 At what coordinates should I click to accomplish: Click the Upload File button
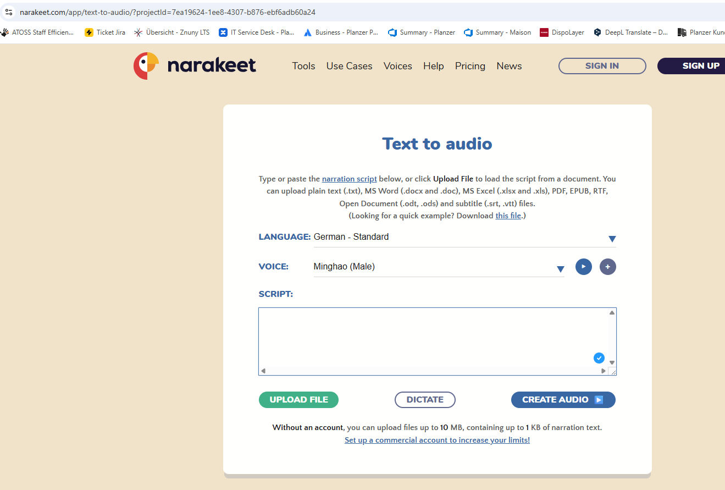298,400
